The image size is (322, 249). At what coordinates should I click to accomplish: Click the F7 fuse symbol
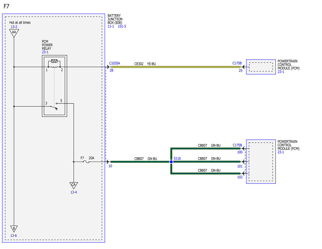point(86,162)
